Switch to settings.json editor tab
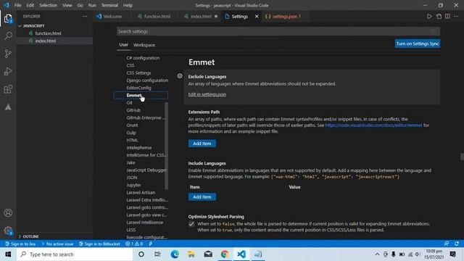Screen dimensions: 464x261 click(x=285, y=16)
